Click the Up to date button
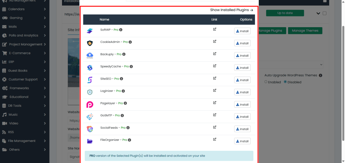The image size is (345, 163). (285, 13)
